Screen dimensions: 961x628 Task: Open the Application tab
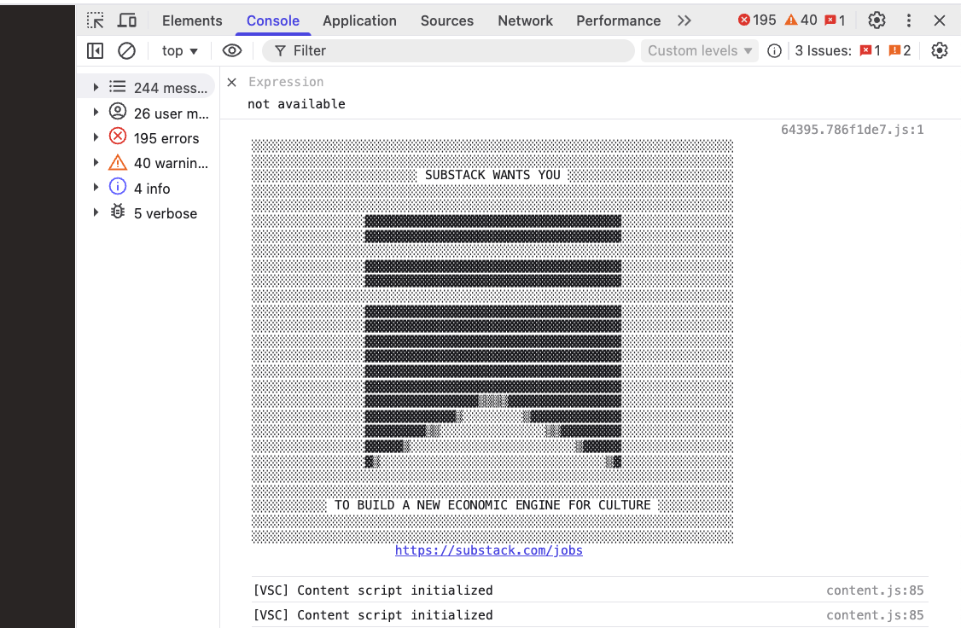click(359, 20)
